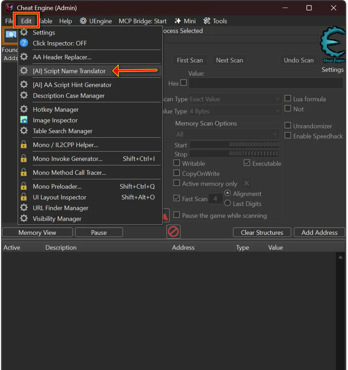The image size is (348, 370).
Task: Click the gear icon beside Description Case Manager
Action: [24, 95]
